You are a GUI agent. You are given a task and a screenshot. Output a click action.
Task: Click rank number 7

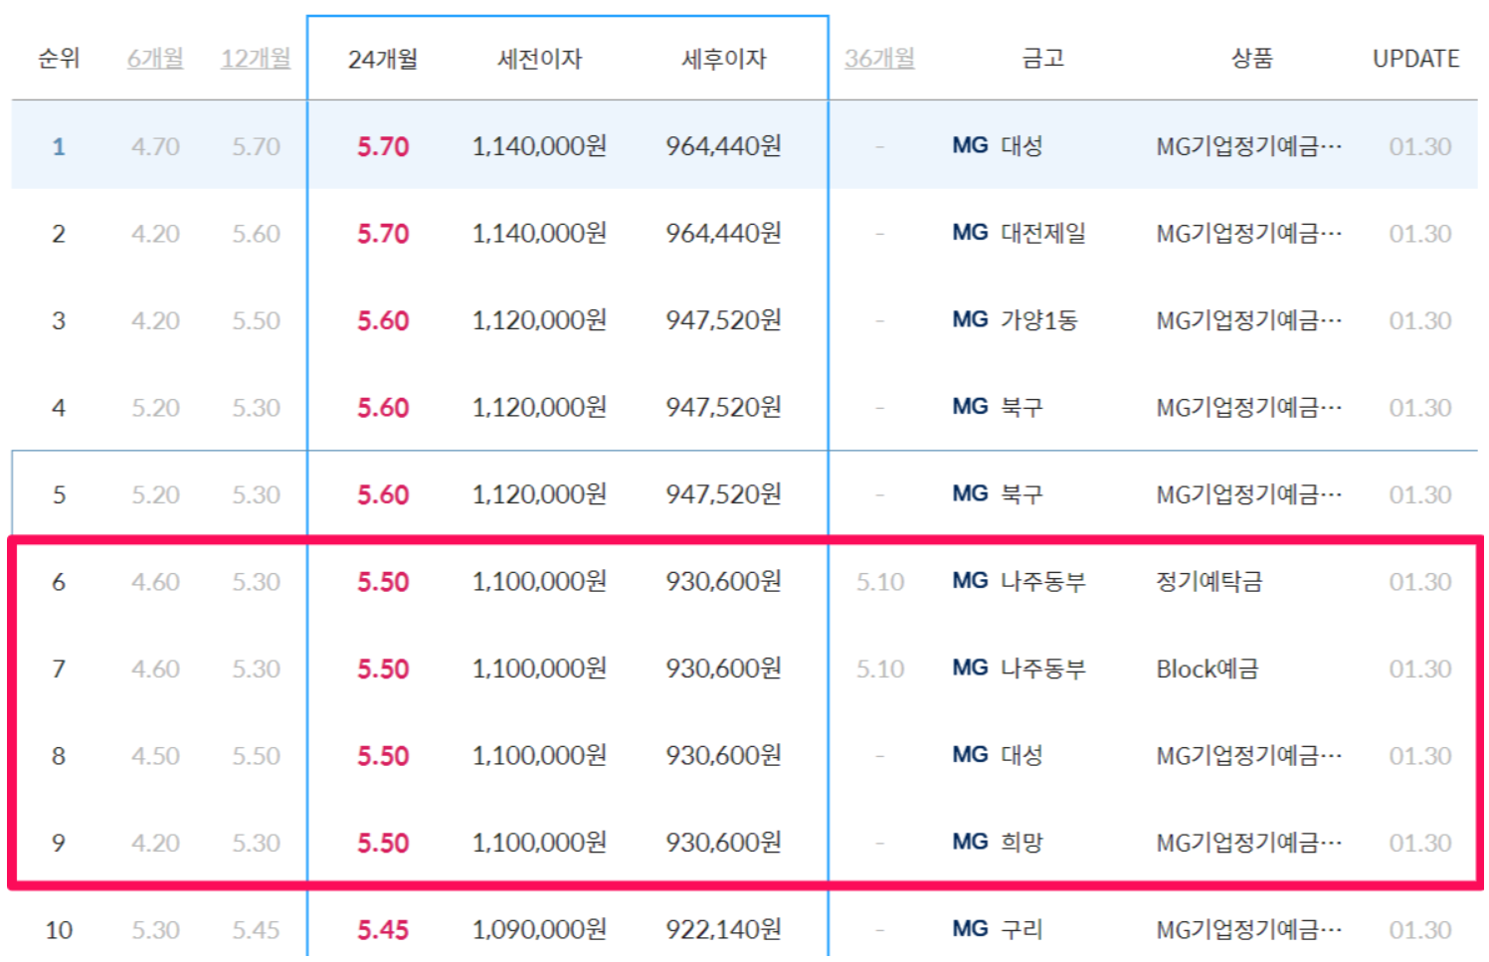click(59, 669)
